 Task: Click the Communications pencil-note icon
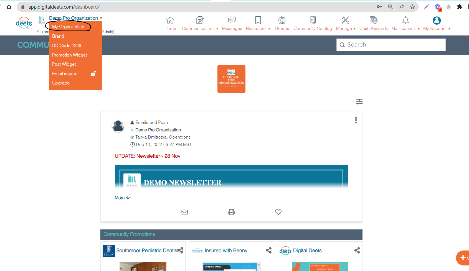pyautogui.click(x=200, y=20)
